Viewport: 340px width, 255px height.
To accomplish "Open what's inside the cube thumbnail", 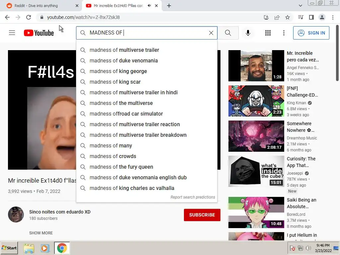I will [256, 171].
